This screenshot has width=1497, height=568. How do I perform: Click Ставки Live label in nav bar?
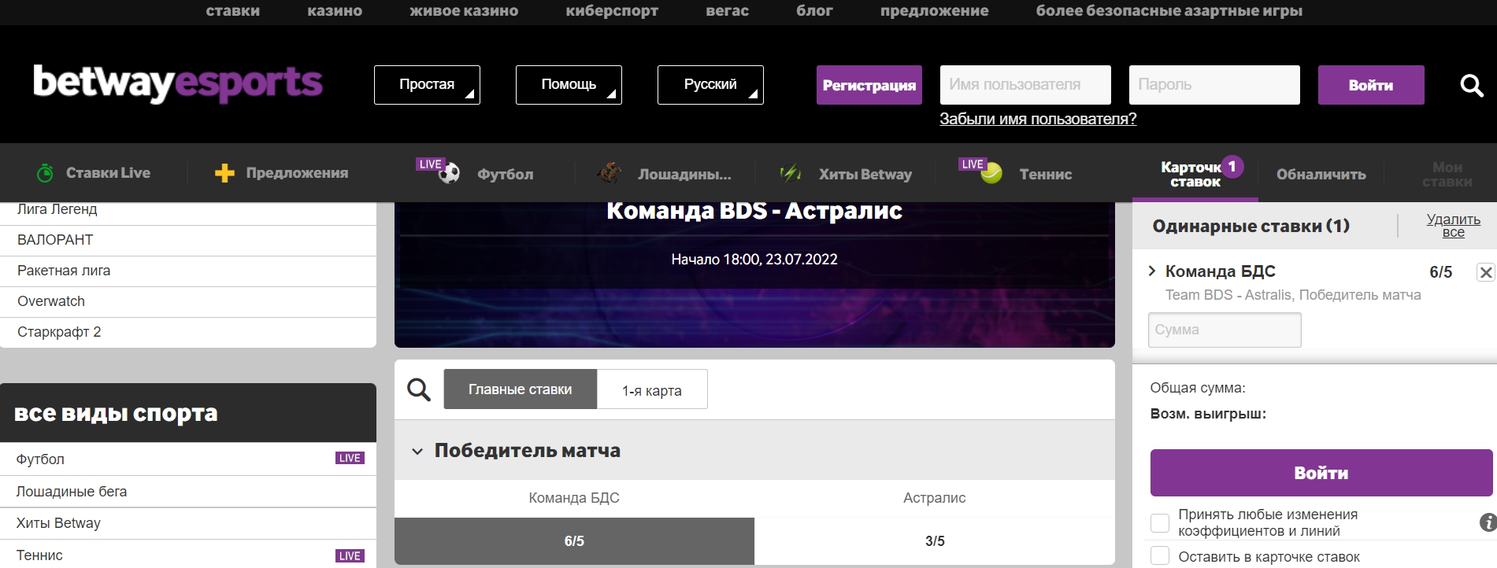pos(108,173)
